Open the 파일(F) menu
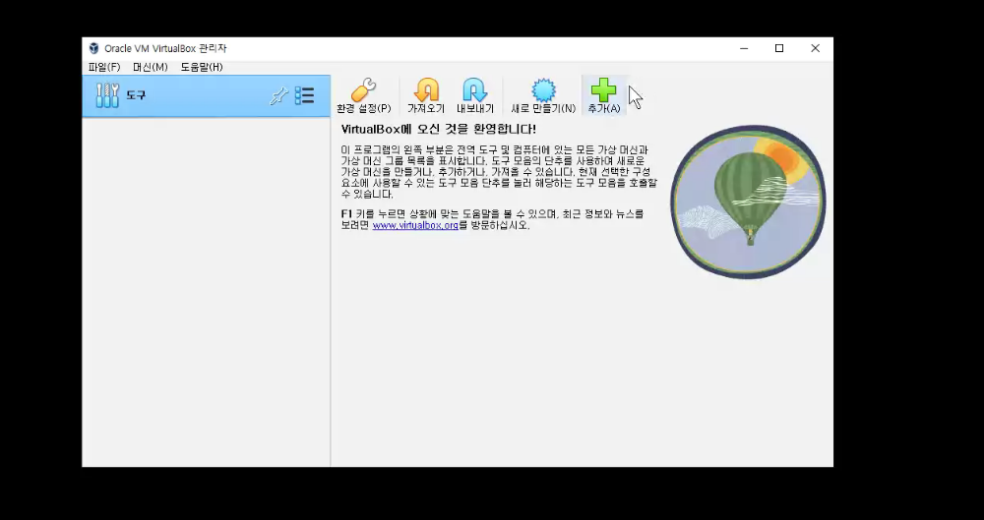Screen dimensions: 984x520 (x=104, y=67)
